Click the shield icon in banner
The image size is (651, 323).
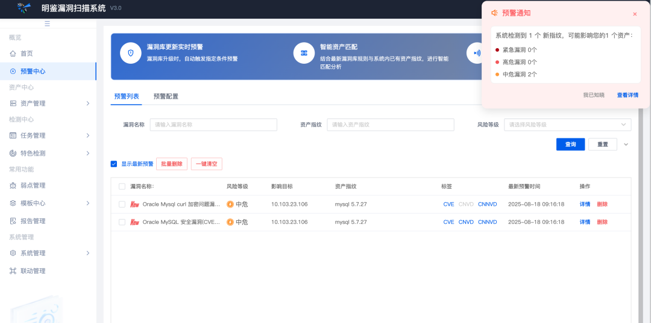coord(130,53)
